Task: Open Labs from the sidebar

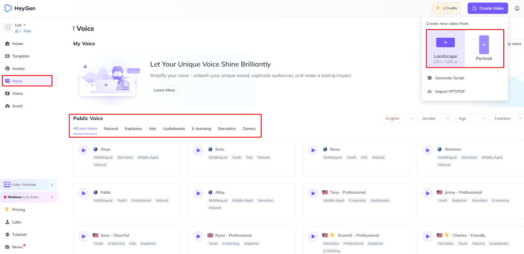Action: click(x=16, y=222)
